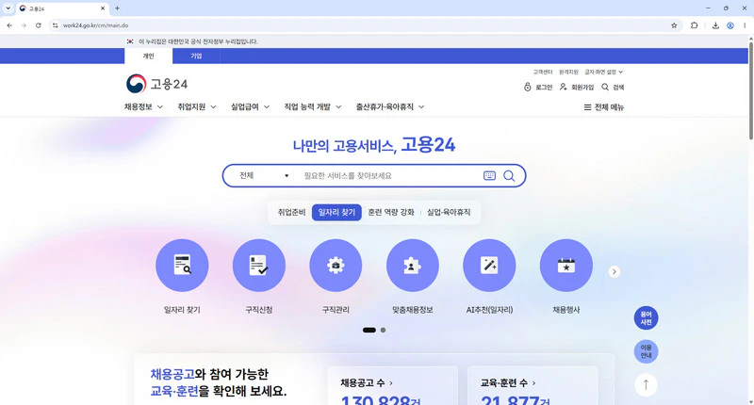This screenshot has height=405, width=754.
Task: Click the 회원가입 person icon link
Action: (x=577, y=87)
